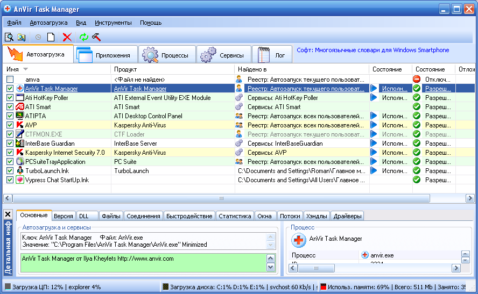Click green checkmark status in TurboLaunch.lnk row

click(417, 170)
